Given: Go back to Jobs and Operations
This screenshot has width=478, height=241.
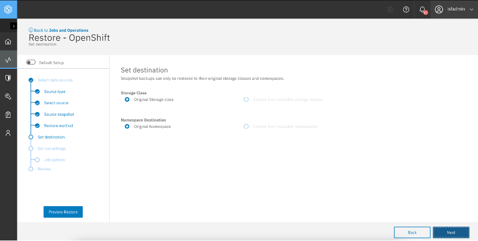Looking at the screenshot, I should pyautogui.click(x=61, y=30).
